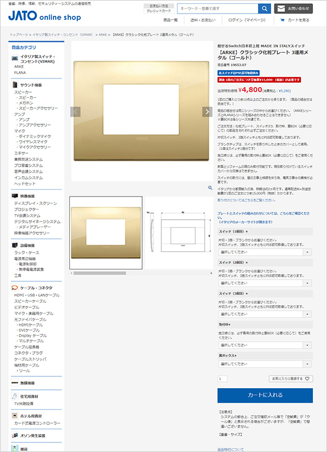The image size is (327, 452).
Task: Open 音声会議システム sidebar category
Action: 29,172
